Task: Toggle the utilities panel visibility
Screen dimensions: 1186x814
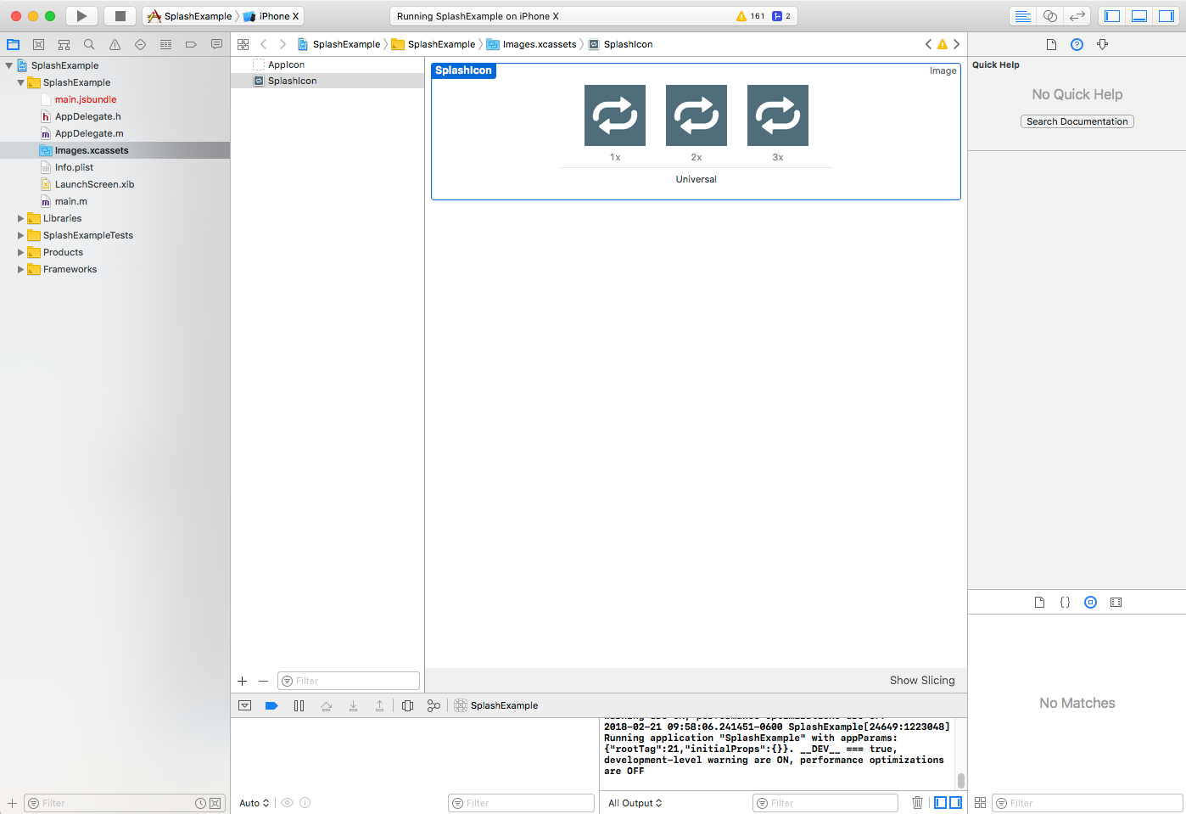Action: click(1166, 16)
